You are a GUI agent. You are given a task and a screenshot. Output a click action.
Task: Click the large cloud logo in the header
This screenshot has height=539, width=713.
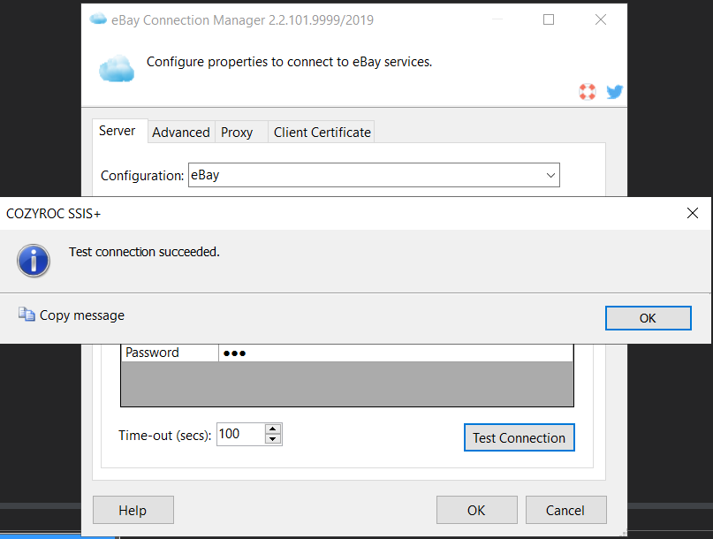tap(117, 69)
